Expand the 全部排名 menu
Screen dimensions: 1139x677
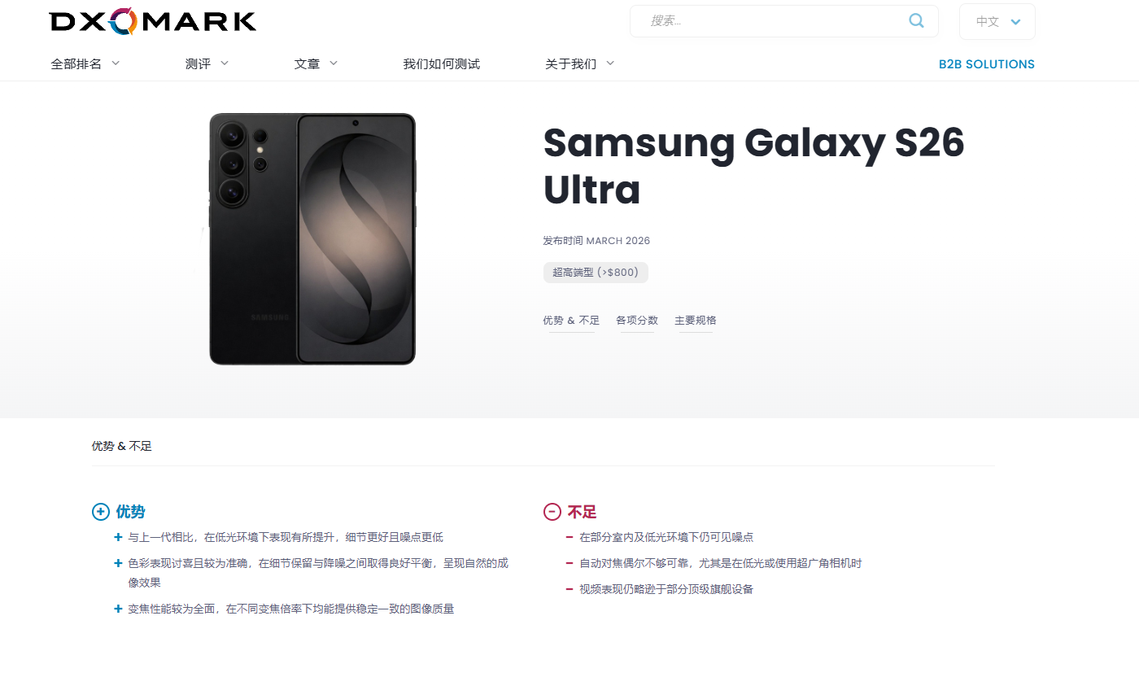click(85, 63)
